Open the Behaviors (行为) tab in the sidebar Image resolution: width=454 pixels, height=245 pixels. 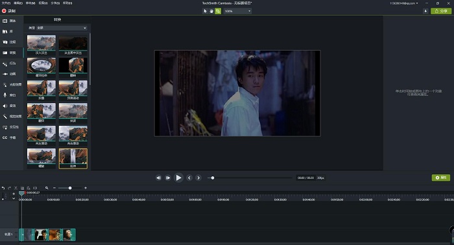(x=12, y=64)
